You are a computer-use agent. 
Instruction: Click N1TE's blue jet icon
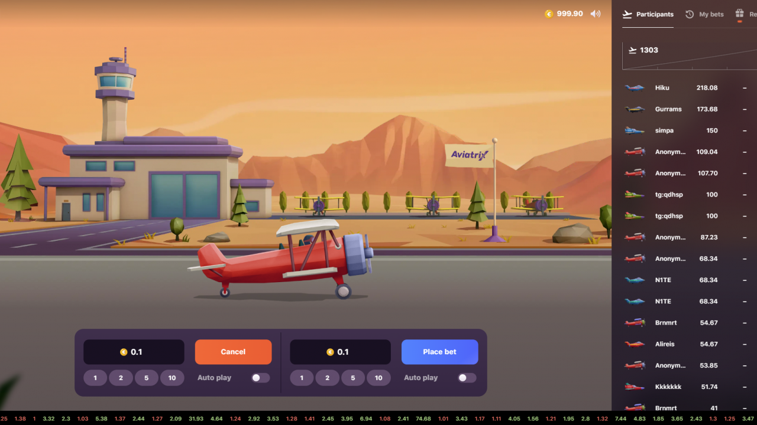(x=634, y=280)
